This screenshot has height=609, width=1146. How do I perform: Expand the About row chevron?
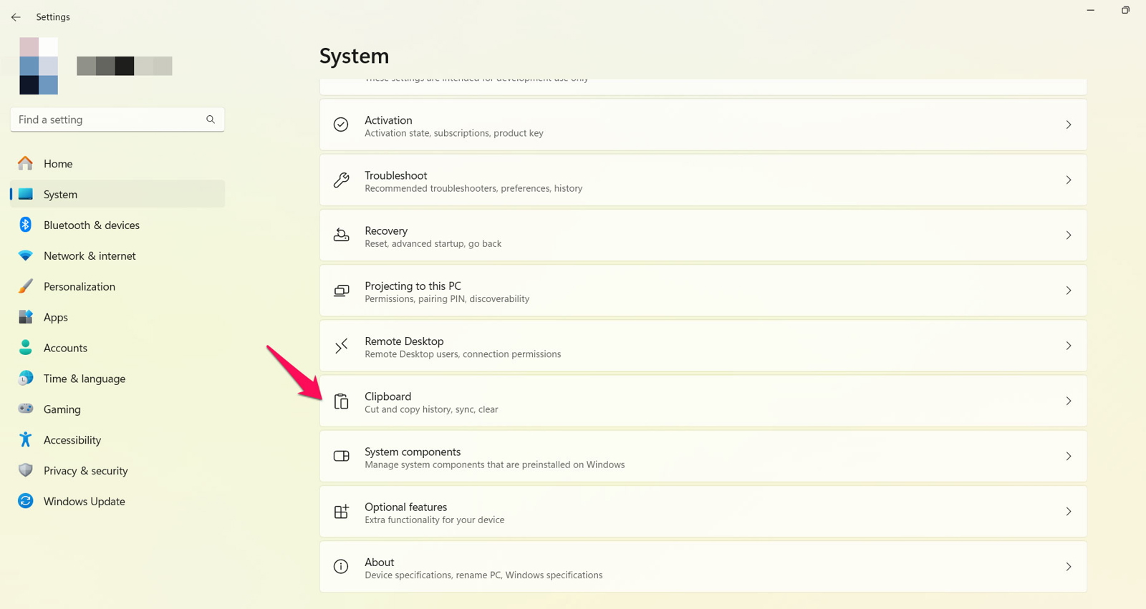[x=1068, y=567]
